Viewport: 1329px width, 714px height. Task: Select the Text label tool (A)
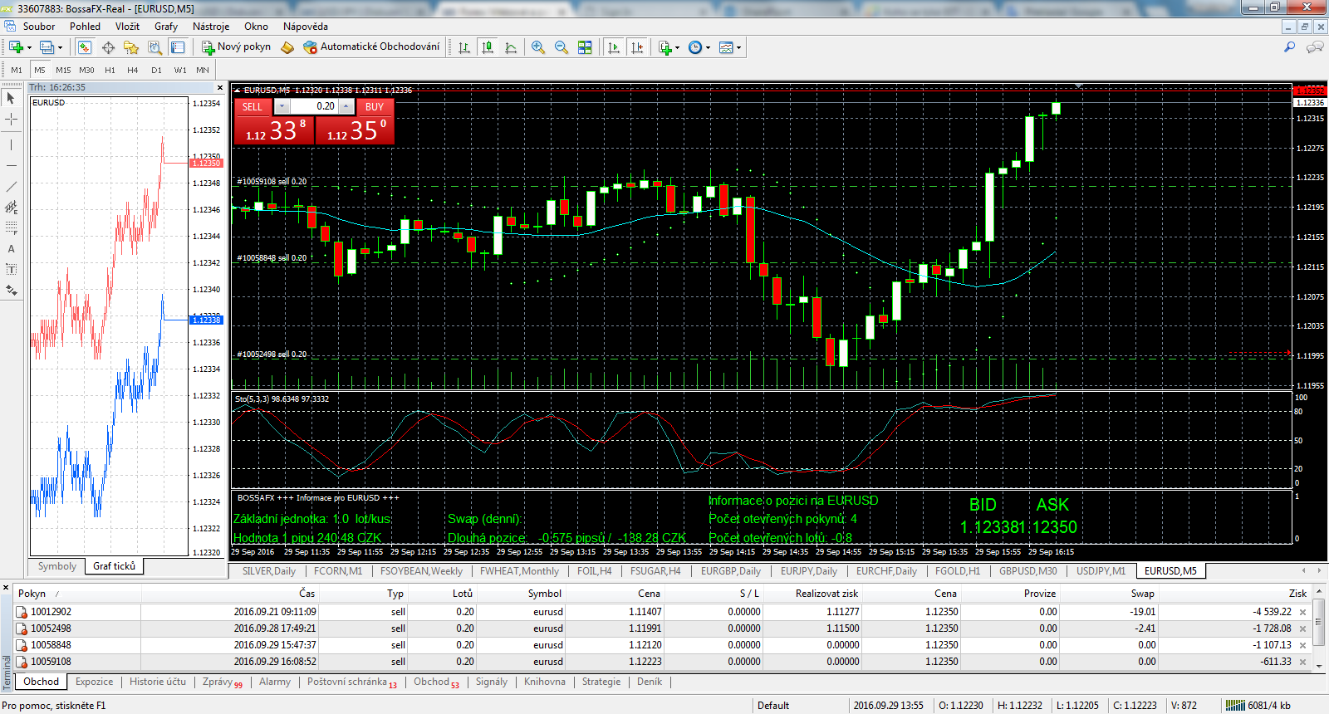[12, 248]
